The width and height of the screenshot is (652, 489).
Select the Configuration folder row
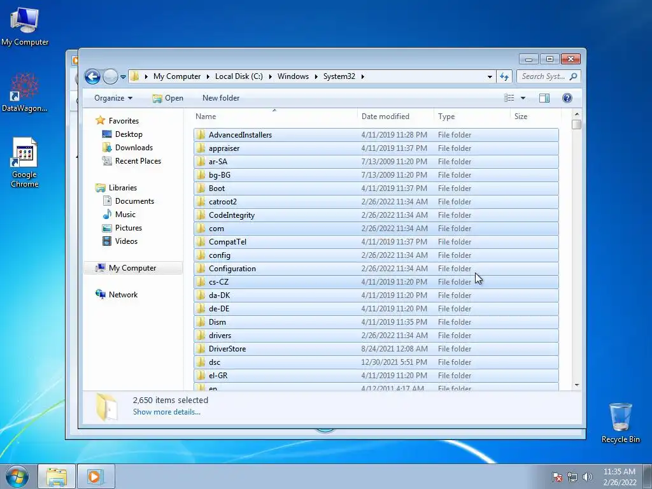pos(376,269)
